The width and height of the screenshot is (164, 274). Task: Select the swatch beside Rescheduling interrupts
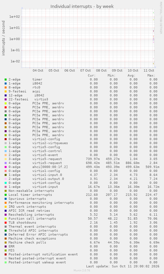pos(6,215)
